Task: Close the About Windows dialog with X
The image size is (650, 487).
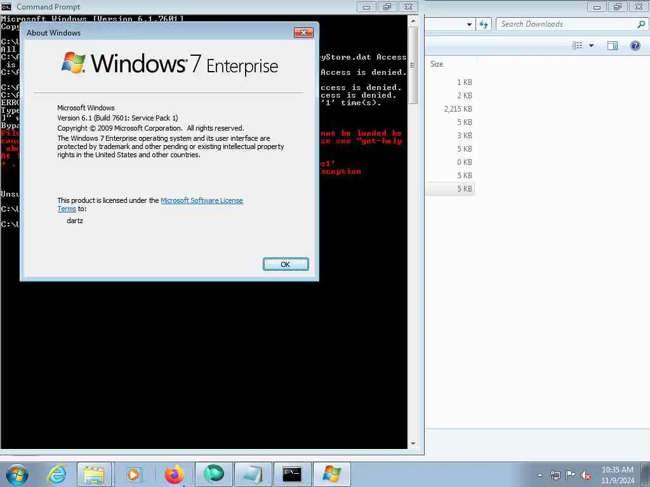Action: click(x=303, y=33)
